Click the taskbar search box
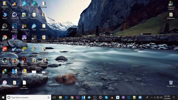Image resolution: width=178 pixels, height=100 pixels. pos(29,97)
